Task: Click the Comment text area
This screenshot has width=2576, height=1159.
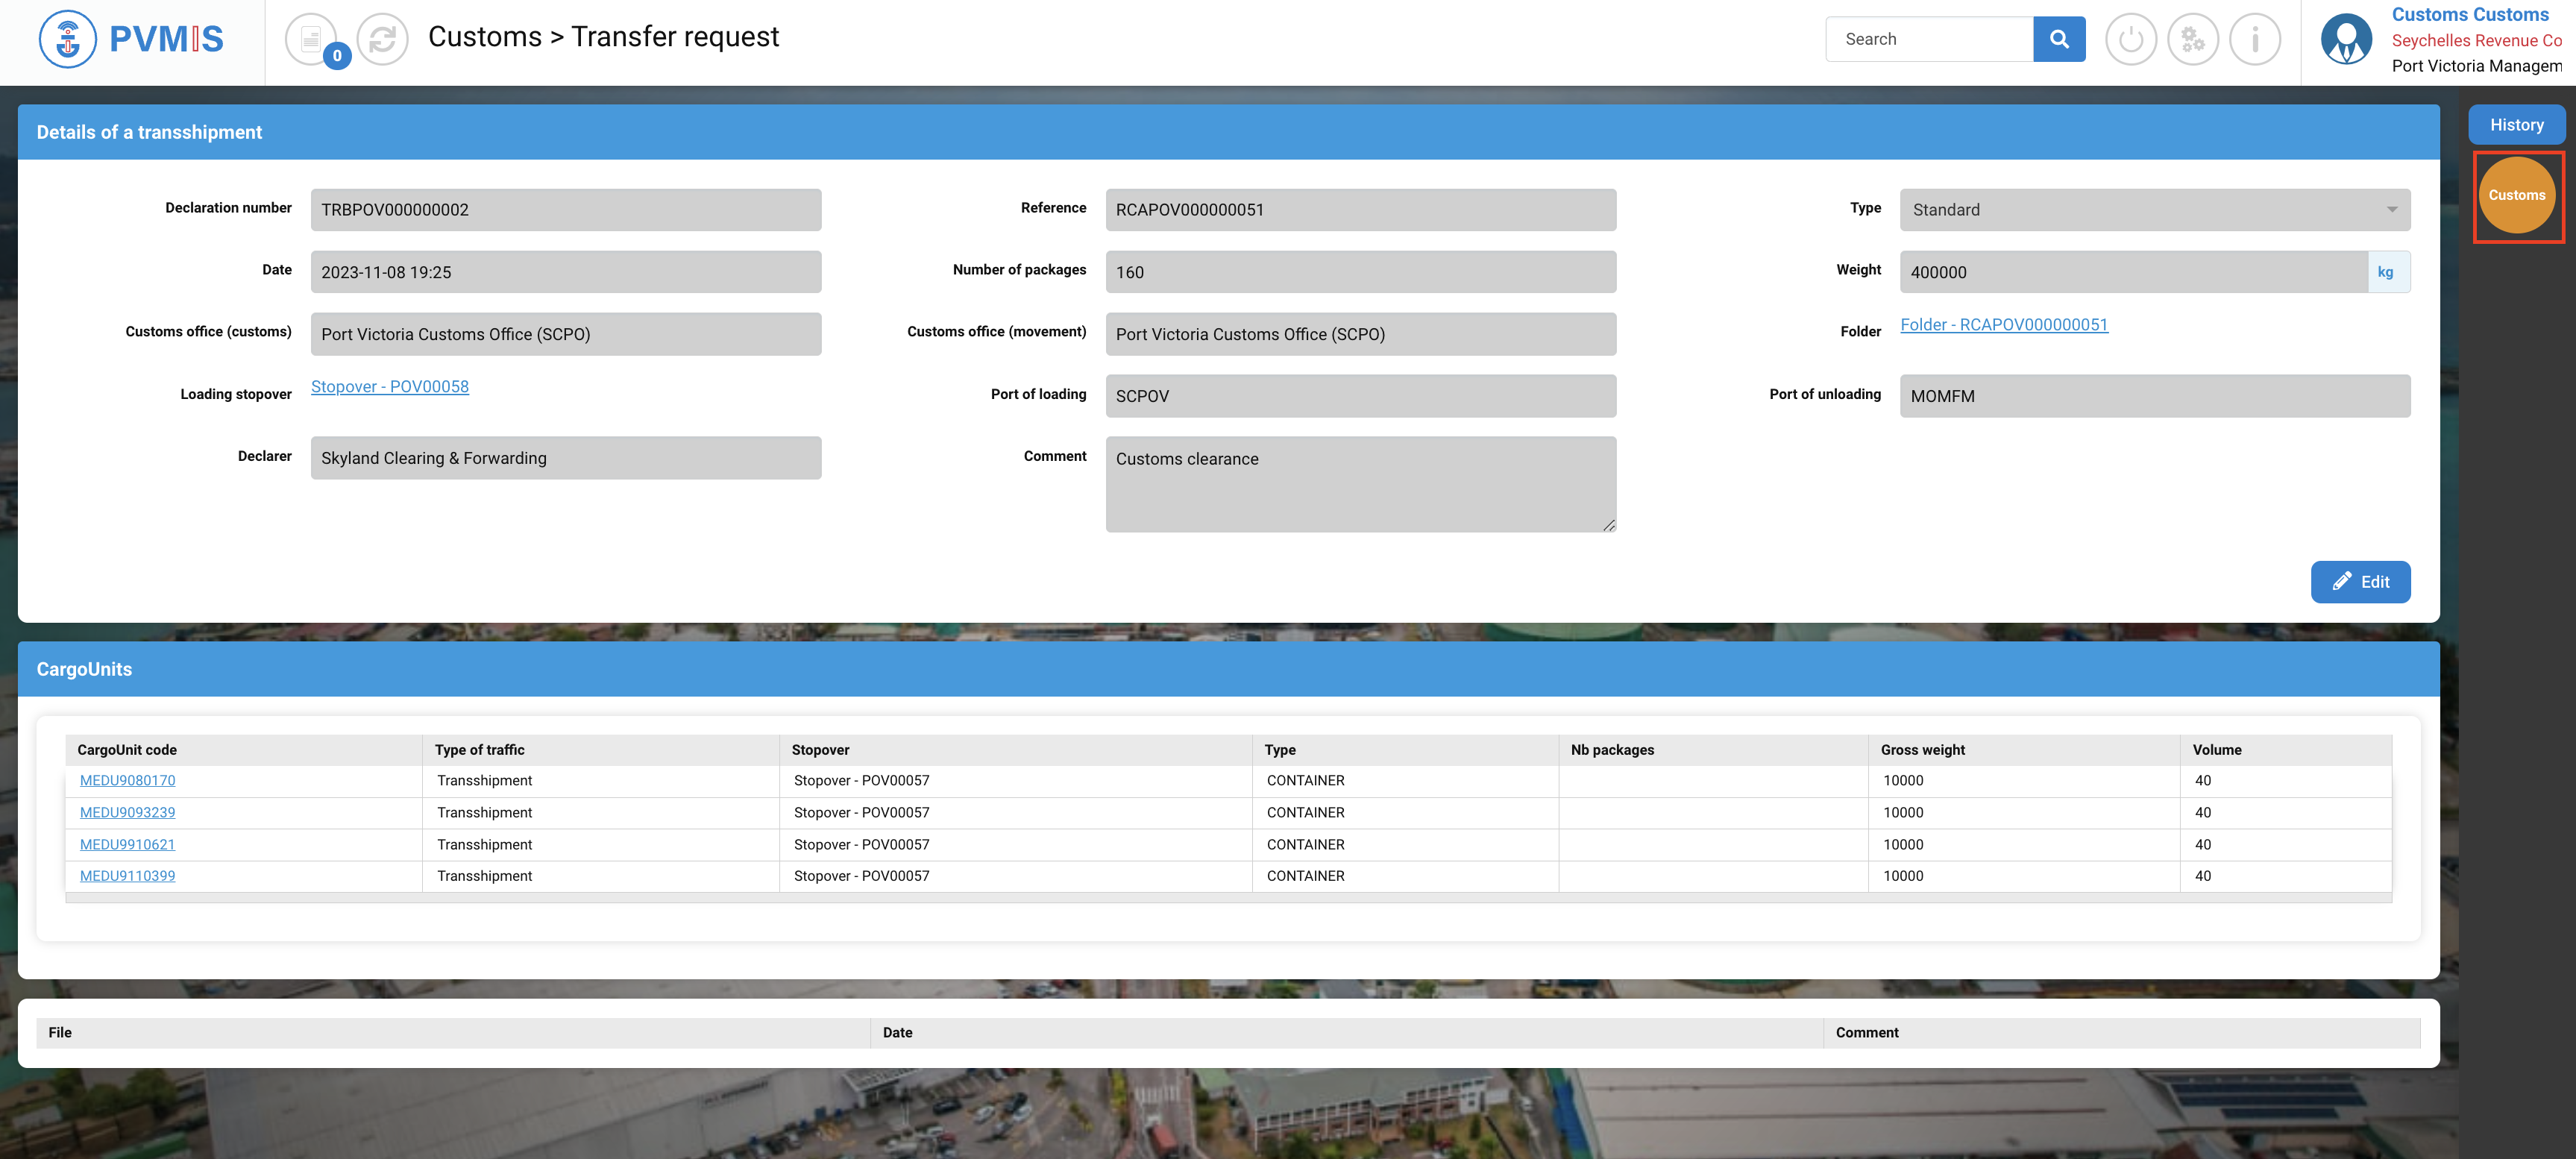Action: pos(1360,484)
